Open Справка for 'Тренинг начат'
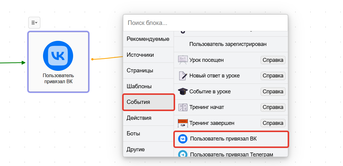343x166 pixels. point(273,107)
